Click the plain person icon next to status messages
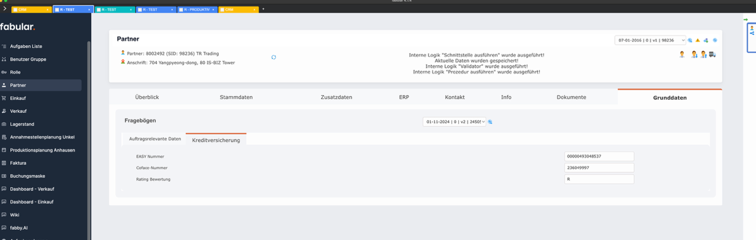This screenshot has height=240, width=756. point(682,54)
